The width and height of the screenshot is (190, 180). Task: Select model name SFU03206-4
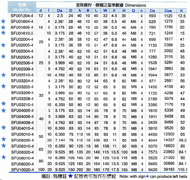click(22, 93)
